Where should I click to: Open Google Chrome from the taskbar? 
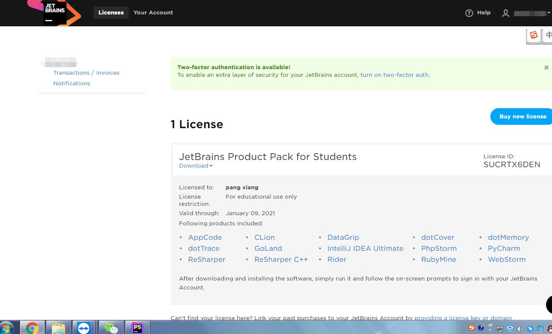[32, 328]
